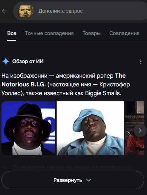Go back using the left arrow
Viewport: 147px width, 195px height.
coord(4,11)
